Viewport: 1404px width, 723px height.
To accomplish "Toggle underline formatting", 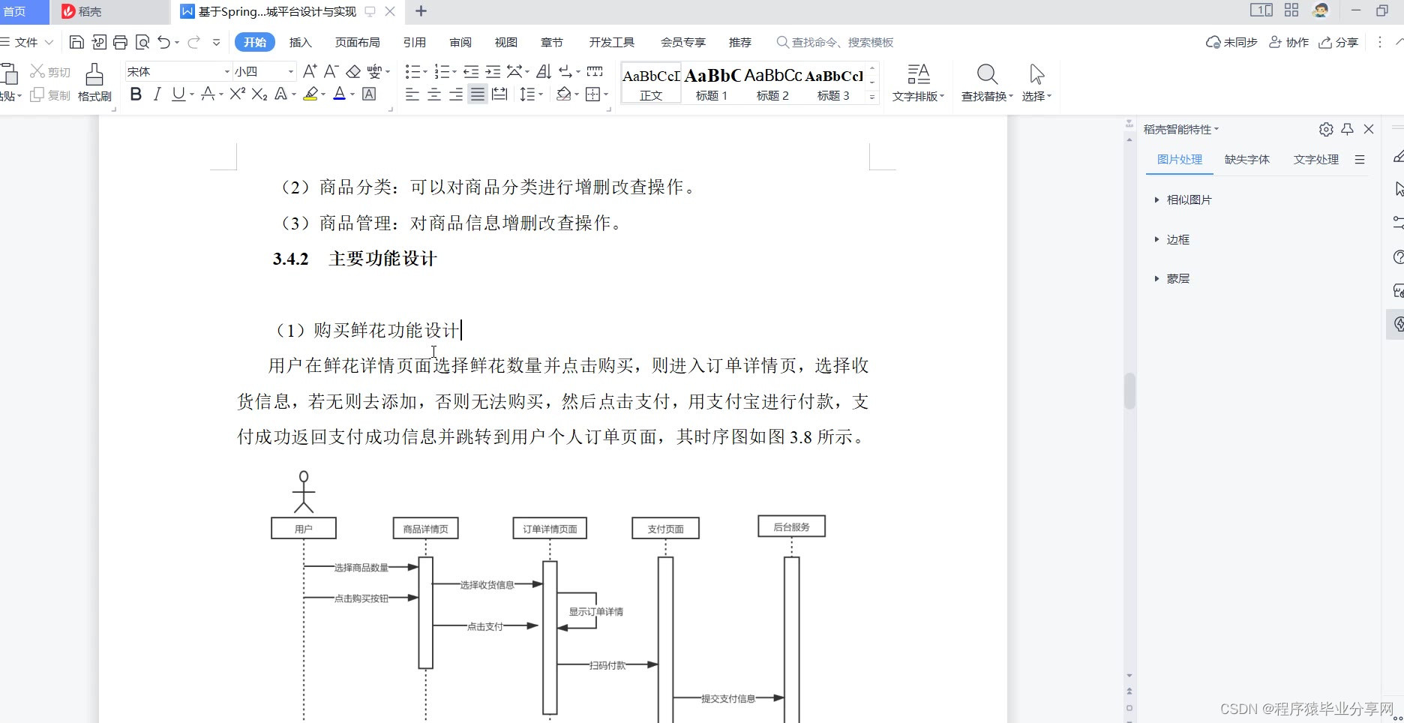I will pyautogui.click(x=178, y=94).
